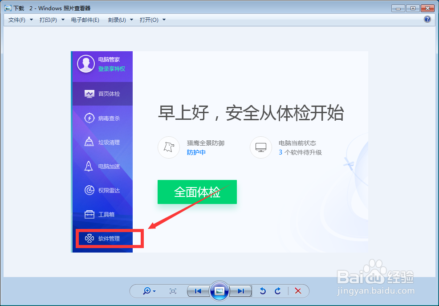Maximize the photo viewer window
The image size is (439, 306).
[x=413, y=8]
